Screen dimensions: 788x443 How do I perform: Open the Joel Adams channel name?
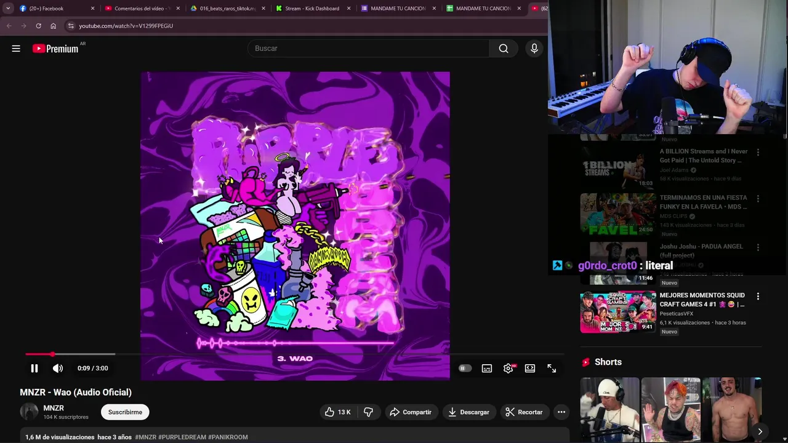pos(674,170)
